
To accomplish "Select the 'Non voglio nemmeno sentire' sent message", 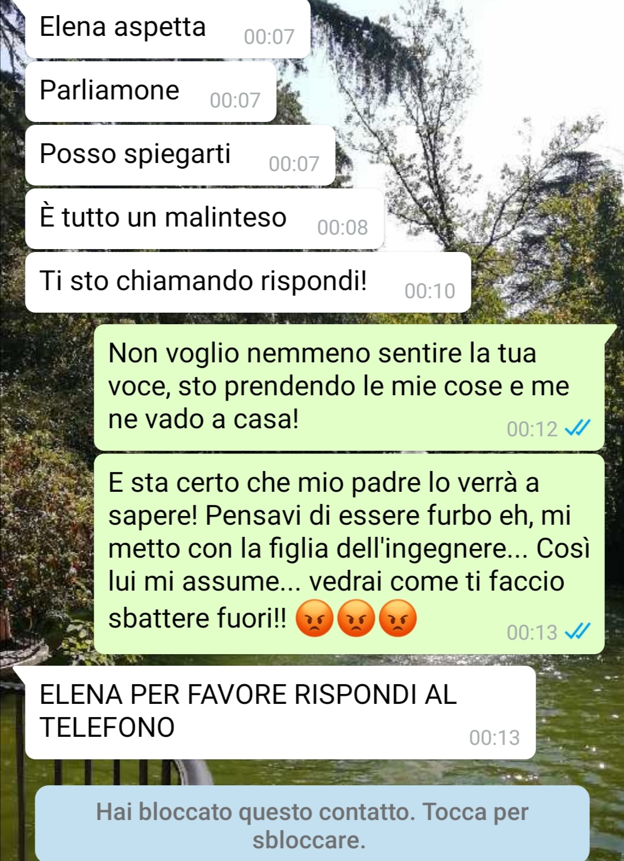I will 349,387.
